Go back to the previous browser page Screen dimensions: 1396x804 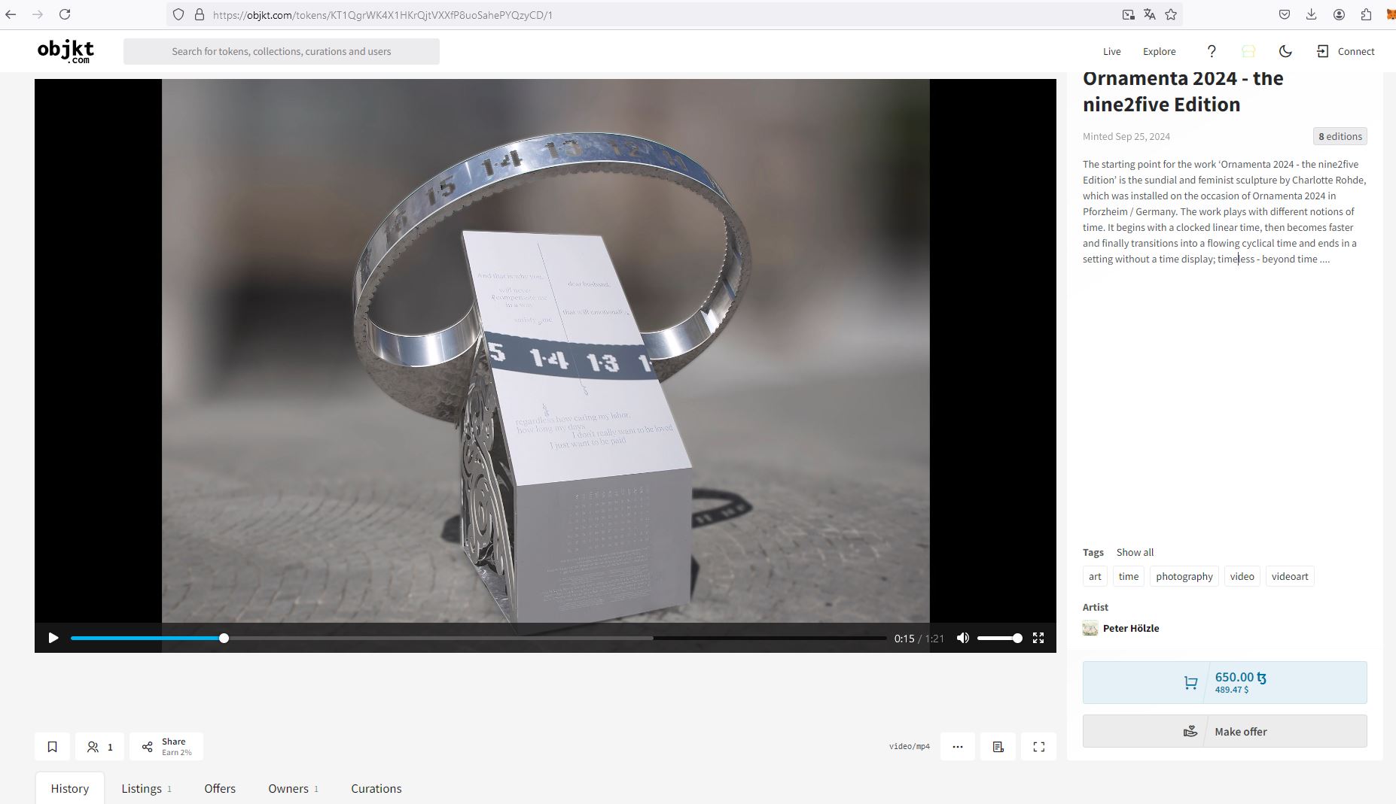[11, 14]
